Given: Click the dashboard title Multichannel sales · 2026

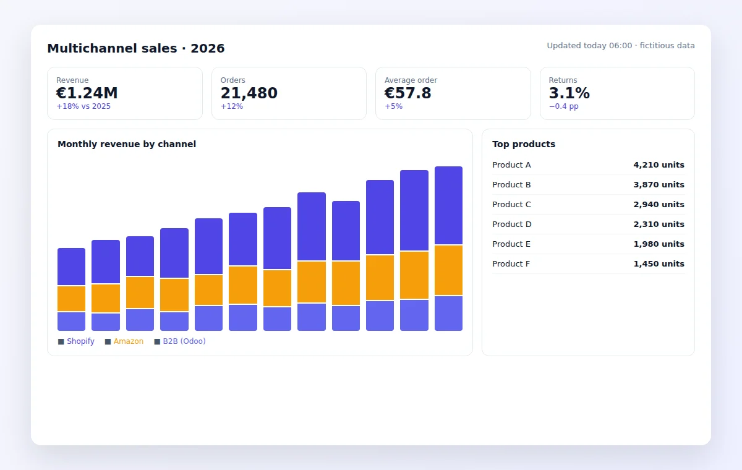Looking at the screenshot, I should click(136, 48).
